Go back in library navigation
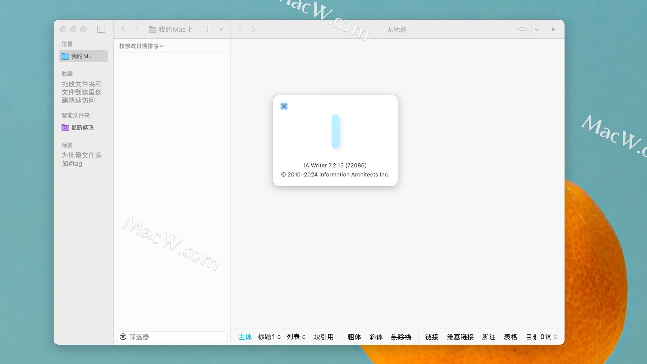The width and height of the screenshot is (647, 364). point(123,29)
